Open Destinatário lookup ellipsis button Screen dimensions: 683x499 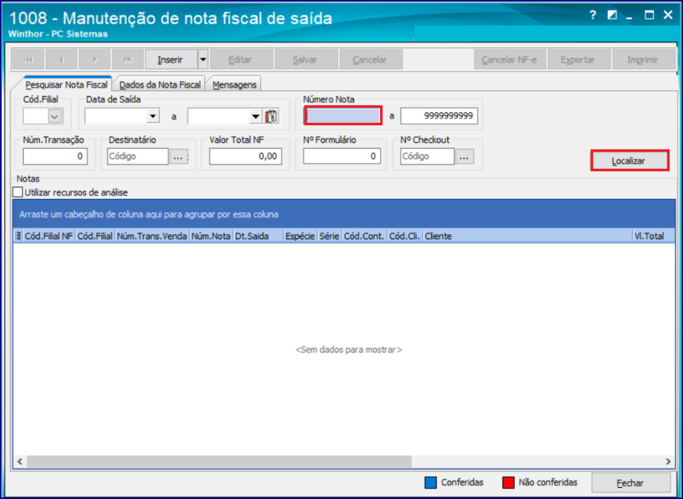tap(178, 157)
